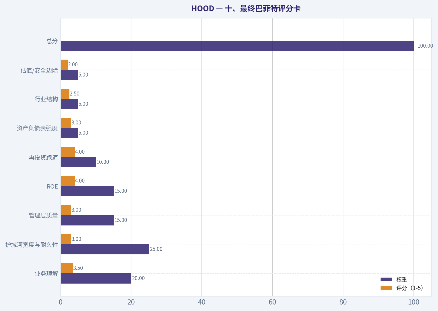Click the orange 评分 legend swatch
The height and width of the screenshot is (311, 438).
click(386, 288)
